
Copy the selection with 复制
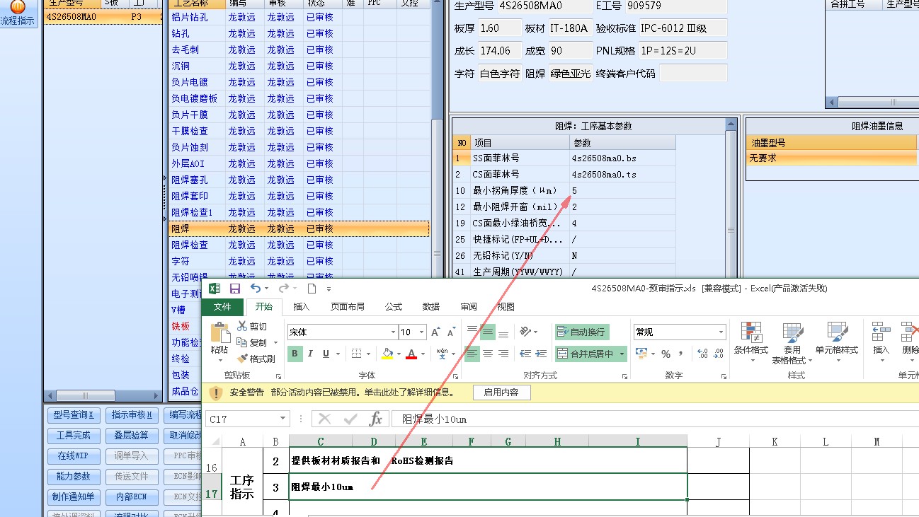[252, 342]
